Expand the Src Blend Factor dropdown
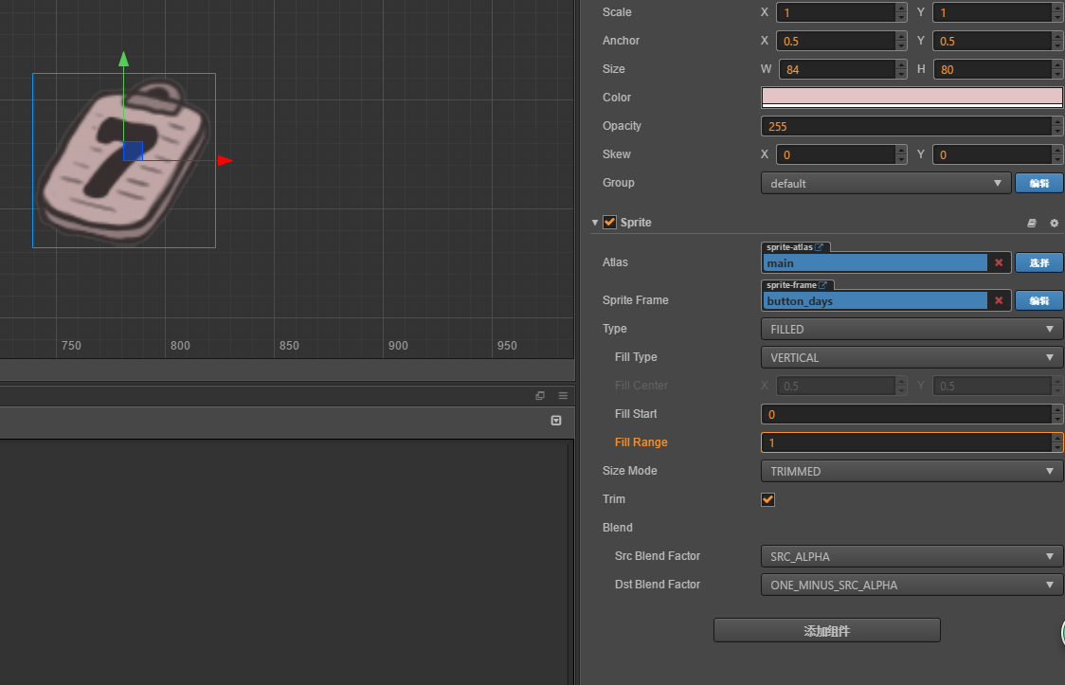The height and width of the screenshot is (685, 1065). (911, 556)
